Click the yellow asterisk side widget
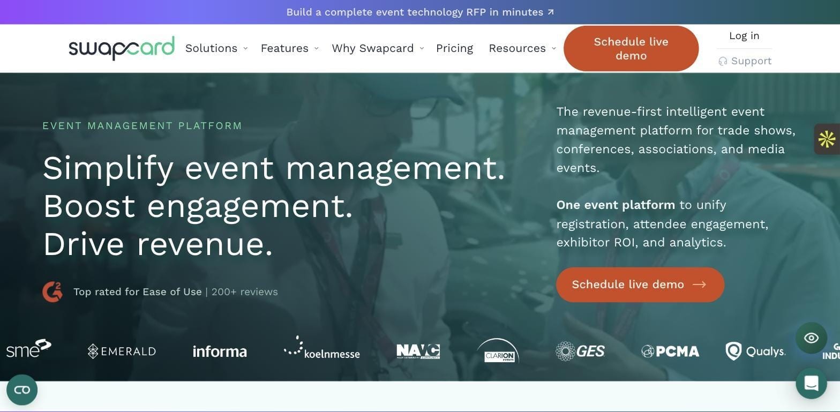Screen dimensions: 840x412 (x=827, y=139)
